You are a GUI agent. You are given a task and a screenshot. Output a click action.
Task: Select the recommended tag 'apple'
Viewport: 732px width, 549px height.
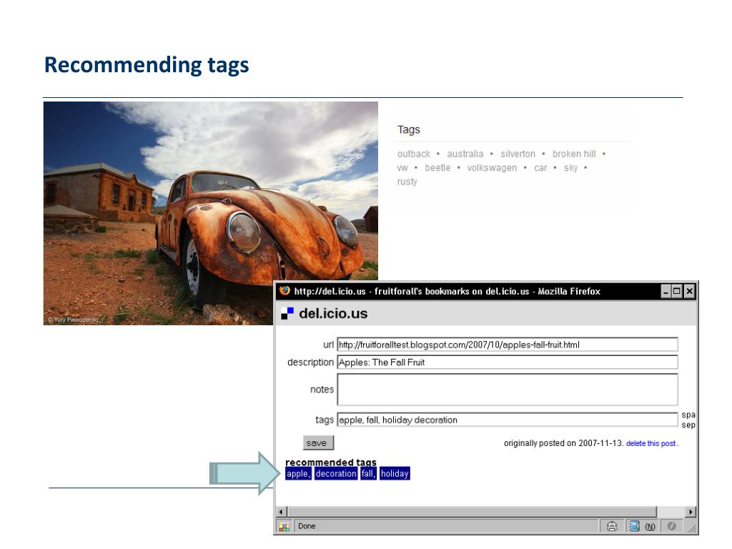[298, 473]
